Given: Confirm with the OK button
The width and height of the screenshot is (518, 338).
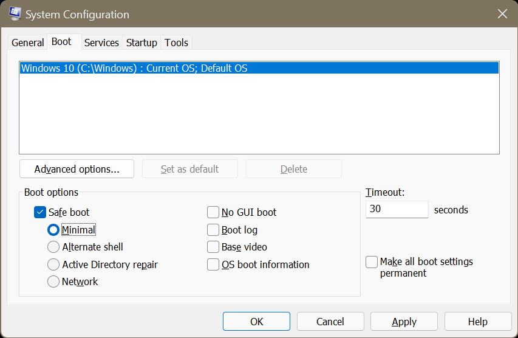Looking at the screenshot, I should tap(256, 322).
